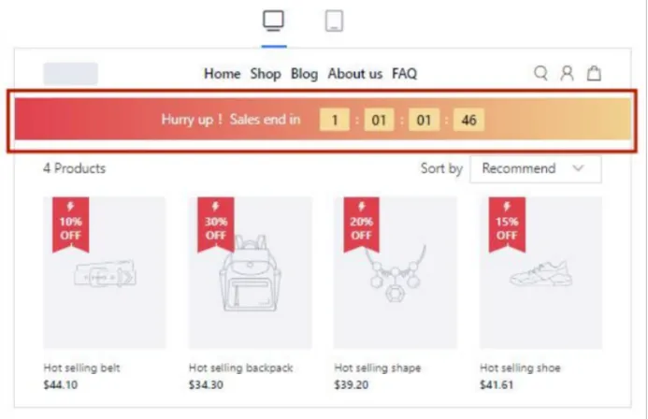The height and width of the screenshot is (419, 648).
Task: Open the Recommend sort dropdown
Action: coord(536,168)
